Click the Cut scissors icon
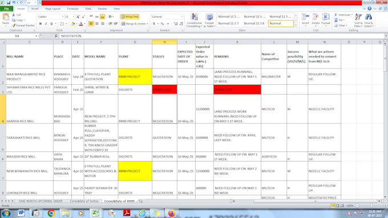The width and height of the screenshot is (388, 218). coord(14,15)
